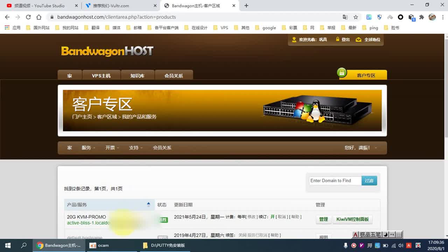
Task: Click the 状态 column header
Action: 162,205
